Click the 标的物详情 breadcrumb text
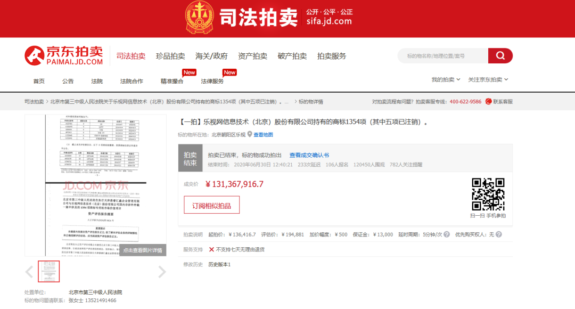The image size is (575, 309). 310,102
